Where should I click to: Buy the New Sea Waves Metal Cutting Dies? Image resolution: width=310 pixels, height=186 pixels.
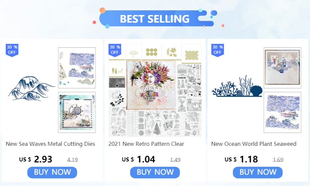(x=52, y=172)
